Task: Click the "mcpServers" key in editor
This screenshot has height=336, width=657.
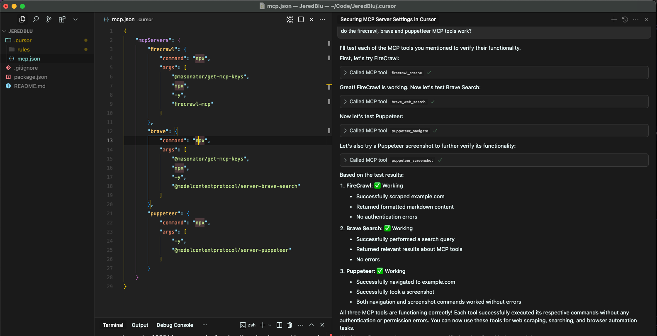Action: coord(153,40)
